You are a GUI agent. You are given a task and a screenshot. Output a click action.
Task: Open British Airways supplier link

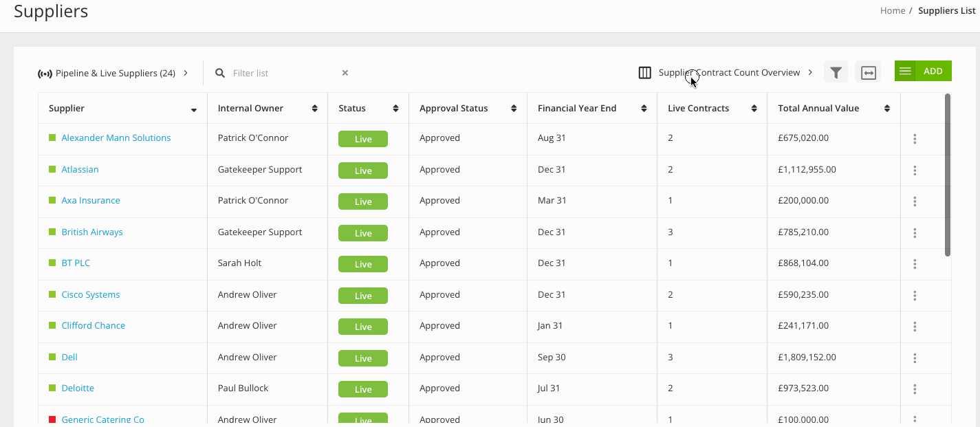(92, 232)
